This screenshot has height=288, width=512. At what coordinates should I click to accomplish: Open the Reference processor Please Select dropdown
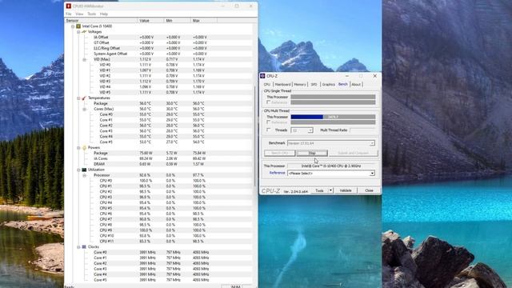[372, 174]
